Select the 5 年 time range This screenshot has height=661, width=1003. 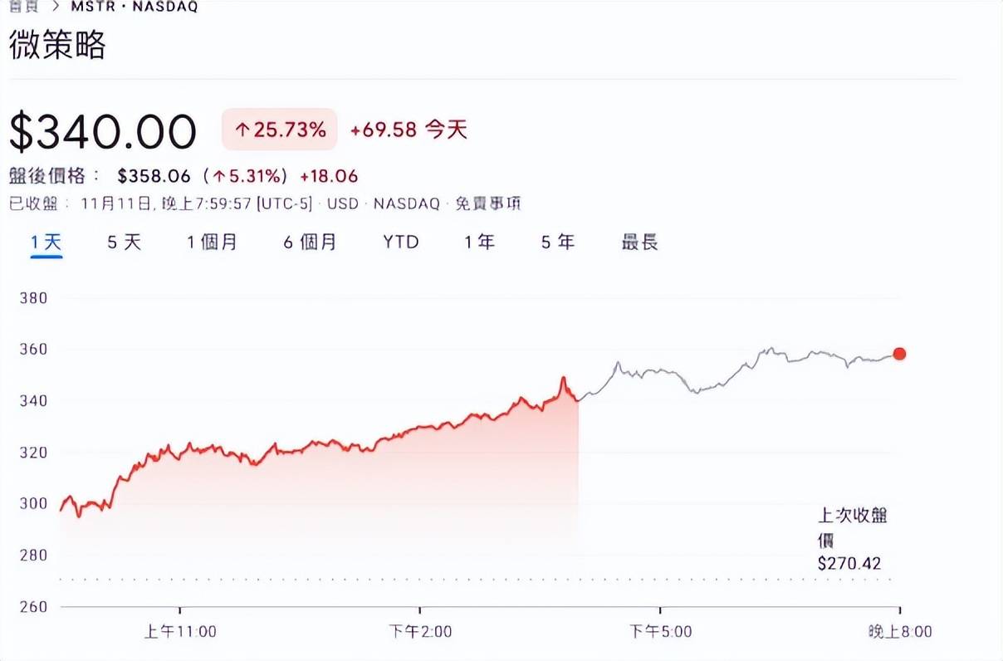[557, 242]
